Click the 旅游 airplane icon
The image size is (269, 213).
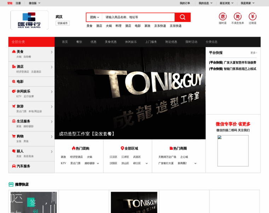(14, 106)
